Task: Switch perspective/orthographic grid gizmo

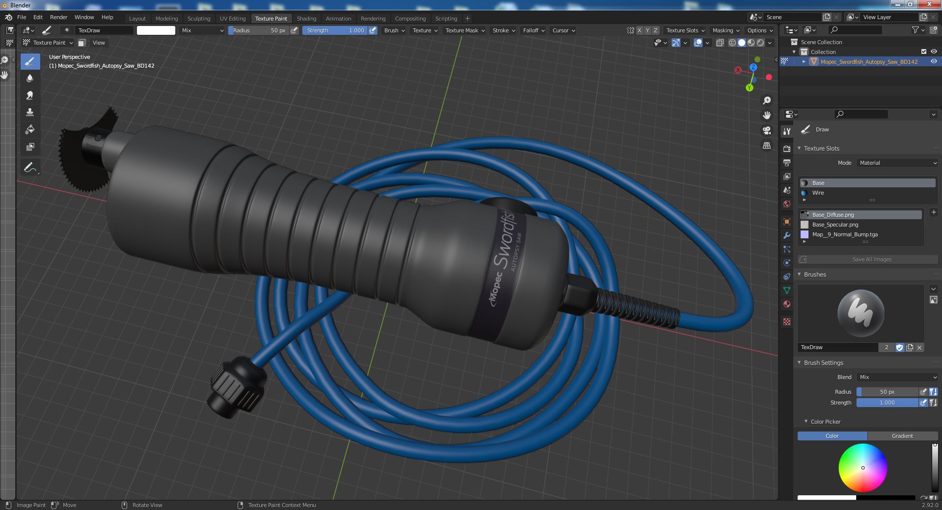Action: [766, 145]
